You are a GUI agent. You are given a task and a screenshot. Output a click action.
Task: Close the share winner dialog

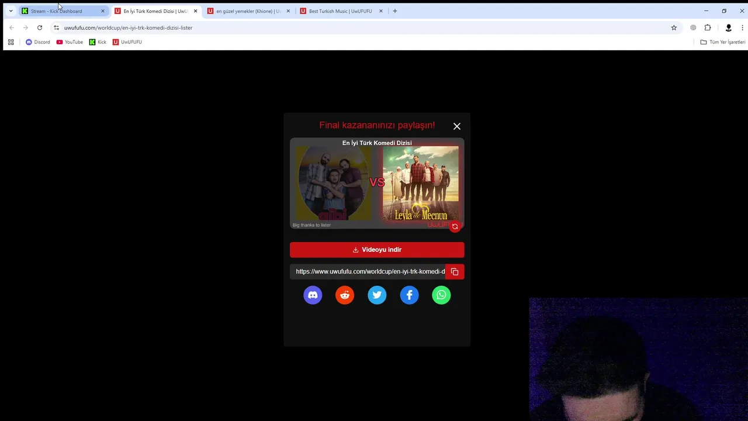pyautogui.click(x=457, y=126)
